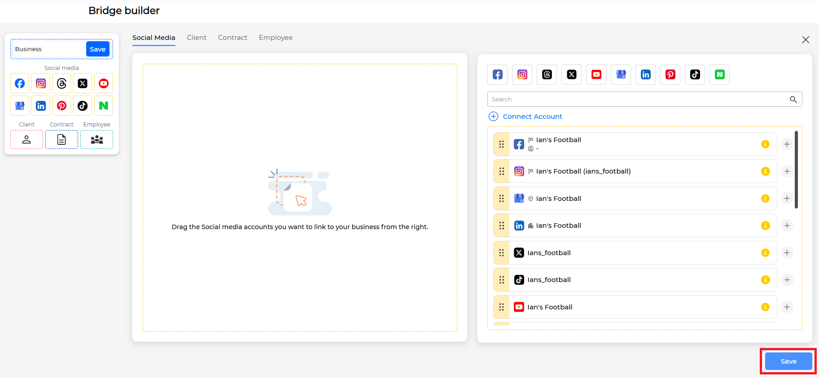This screenshot has height=378, width=819.
Task: Click the Business name input field
Action: [48, 49]
